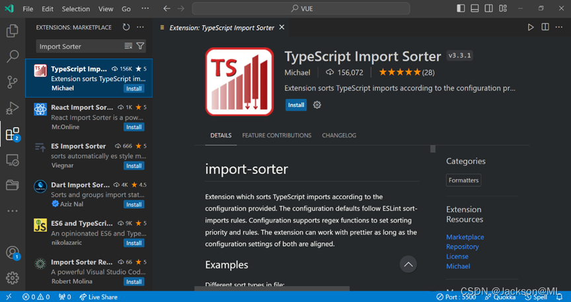Clear extensions search results
Viewport: 571px width, 302px height.
[128, 46]
